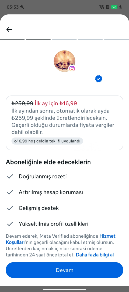Tap the last progress step segment
This screenshot has height=292, width=129.
point(116,39)
